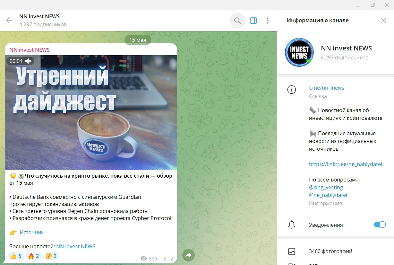This screenshot has height=265, width=394.
Task: Open the @king_vesting profile mention
Action: pyautogui.click(x=326, y=187)
